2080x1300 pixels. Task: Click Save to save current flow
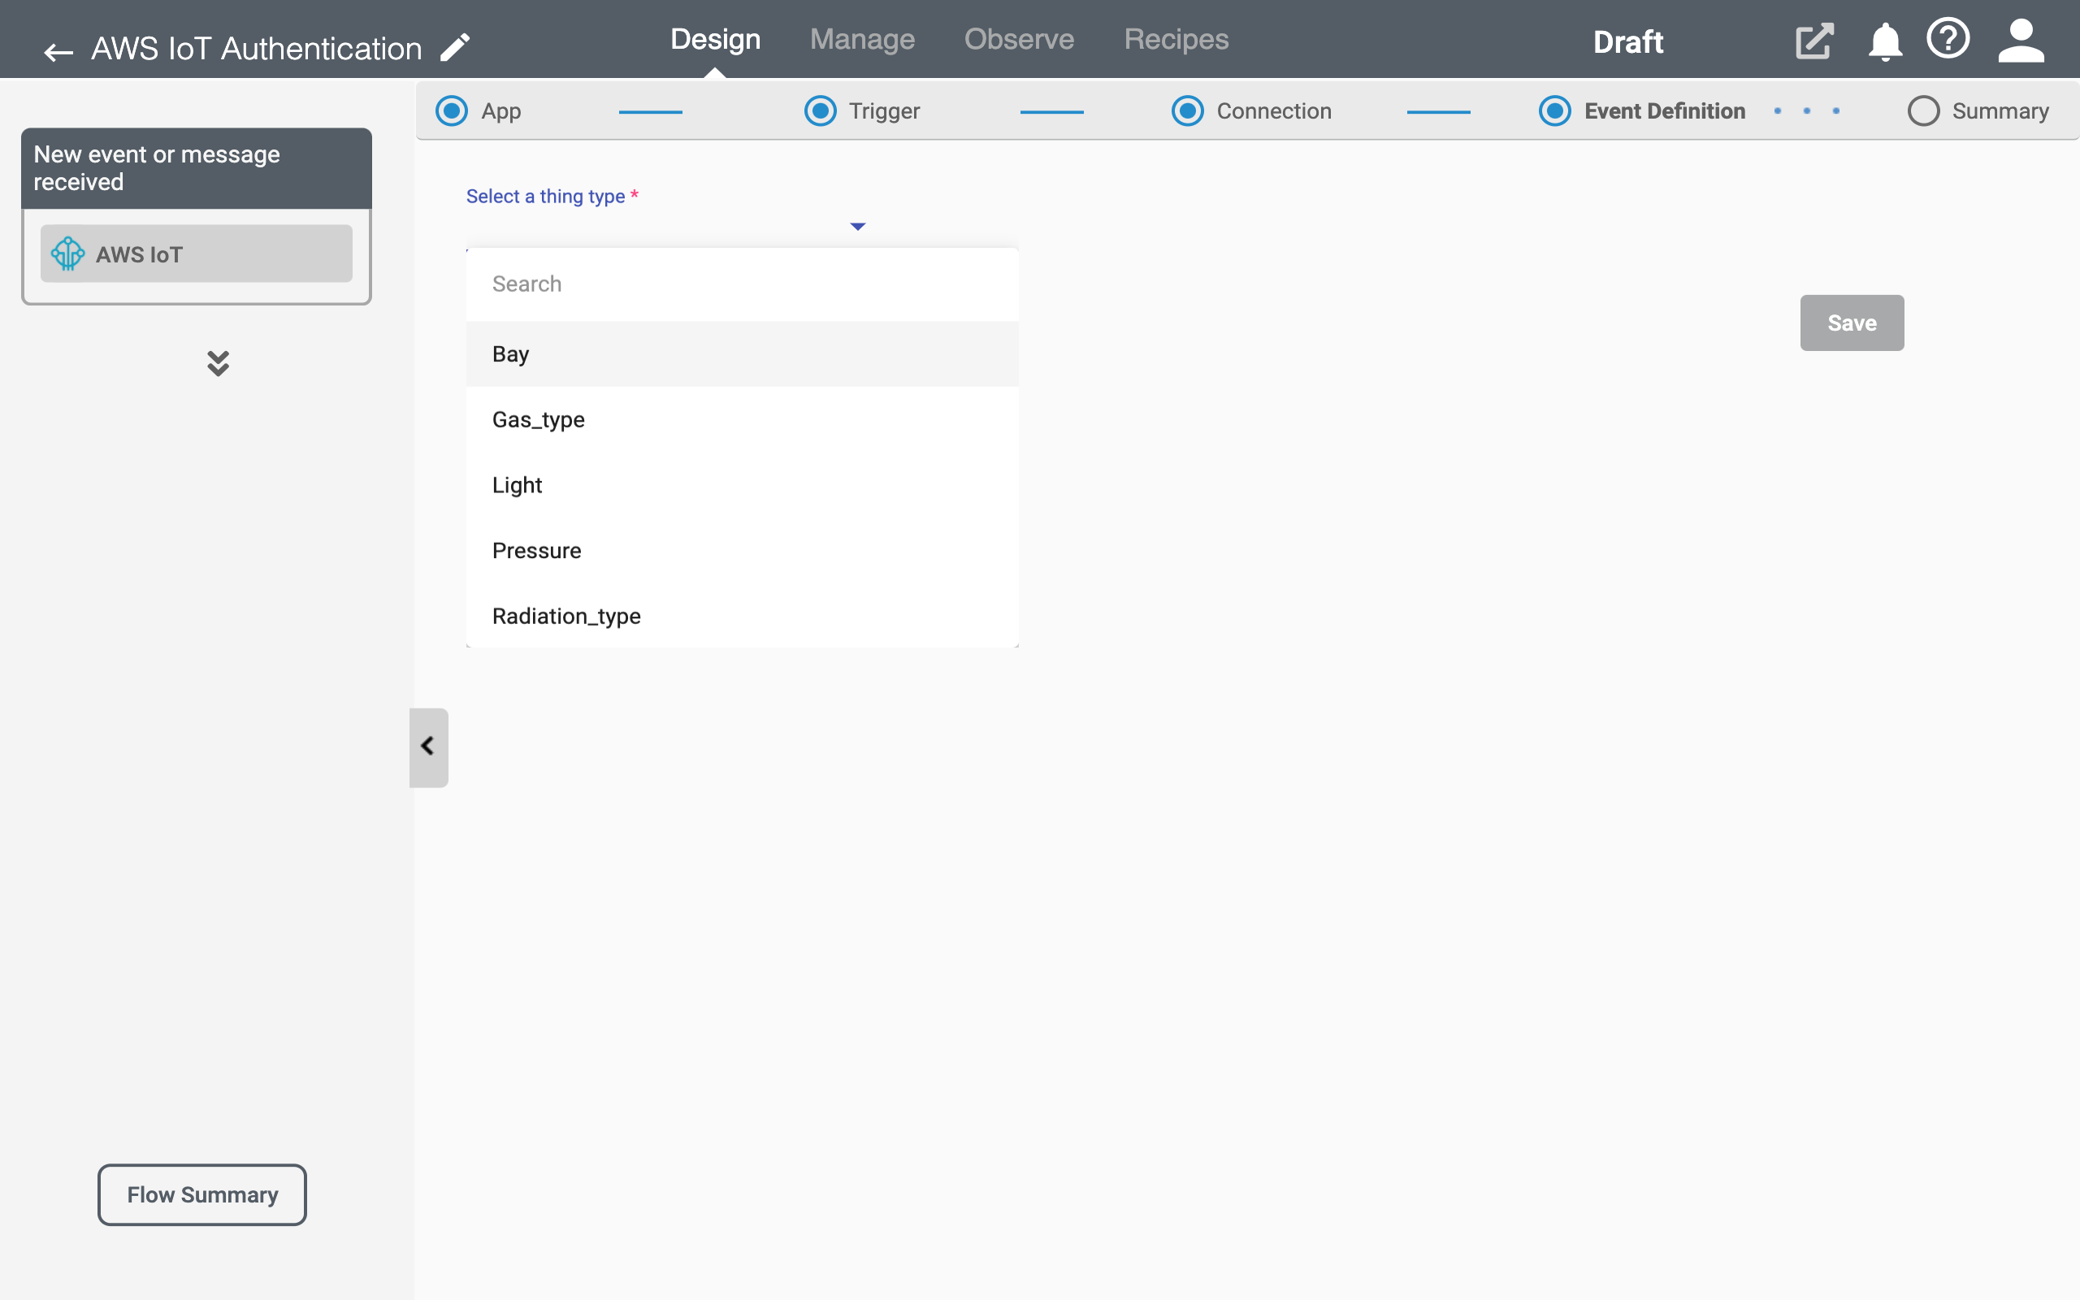tap(1852, 322)
